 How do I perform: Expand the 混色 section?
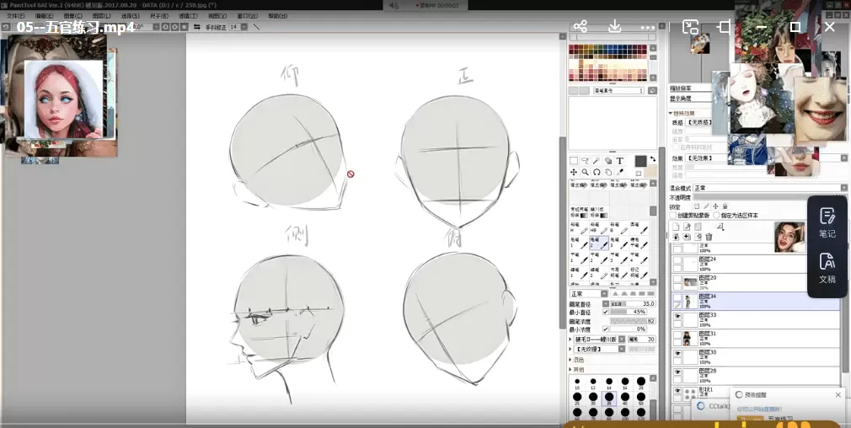577,360
